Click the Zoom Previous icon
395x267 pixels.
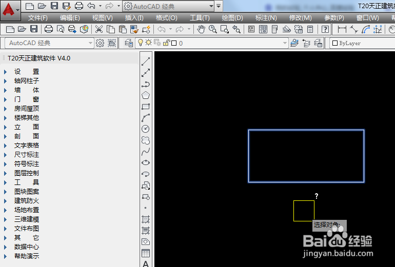(x=236, y=29)
